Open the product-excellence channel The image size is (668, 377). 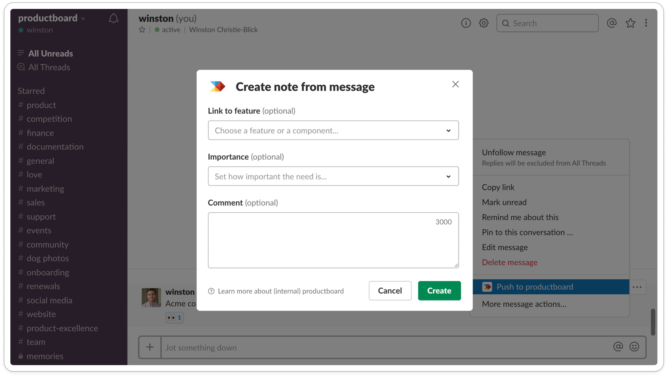pos(58,328)
